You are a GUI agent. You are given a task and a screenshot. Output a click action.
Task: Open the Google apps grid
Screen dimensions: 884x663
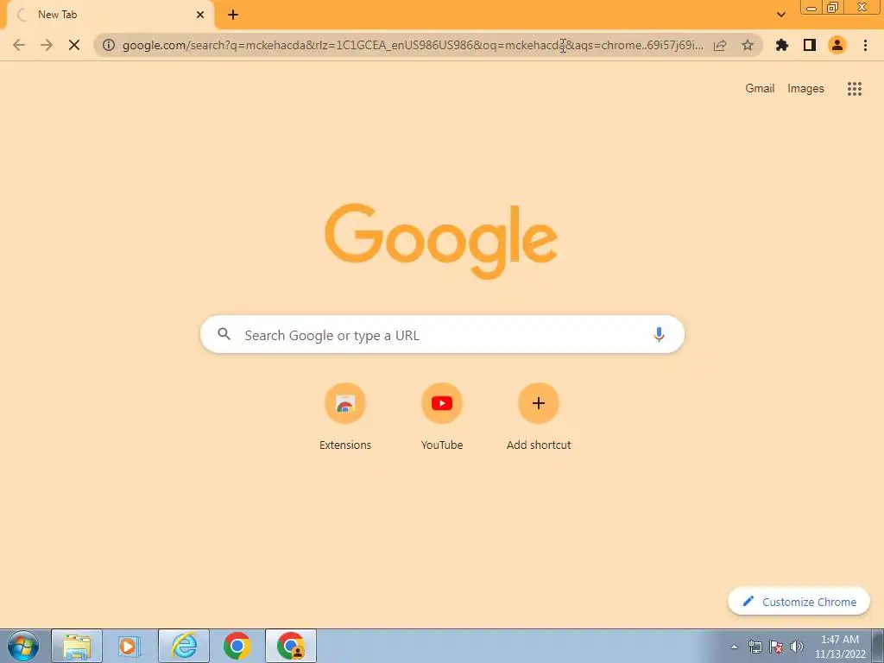coord(854,89)
